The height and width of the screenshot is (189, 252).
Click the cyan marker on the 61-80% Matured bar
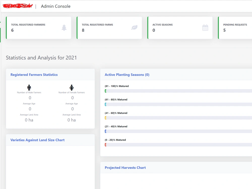pos(106,104)
